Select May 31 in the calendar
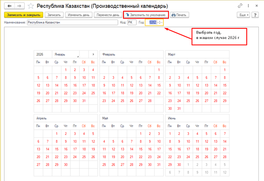This screenshot has width=264, height=181. (159, 165)
